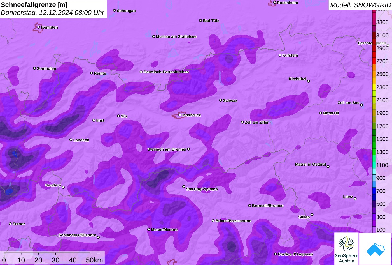Click the partly hidden 'Berchtesgaden' label

coord(372,43)
